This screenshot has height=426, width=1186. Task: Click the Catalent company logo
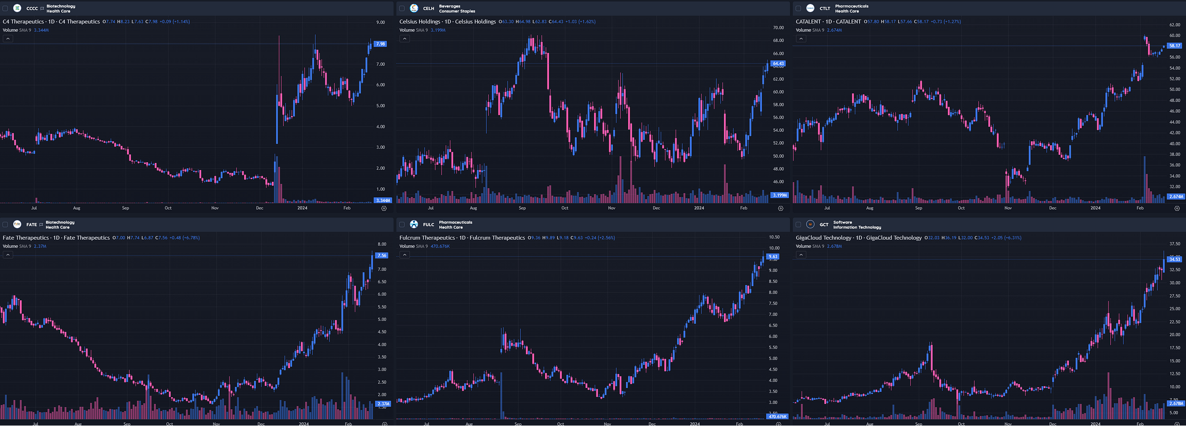click(x=810, y=8)
